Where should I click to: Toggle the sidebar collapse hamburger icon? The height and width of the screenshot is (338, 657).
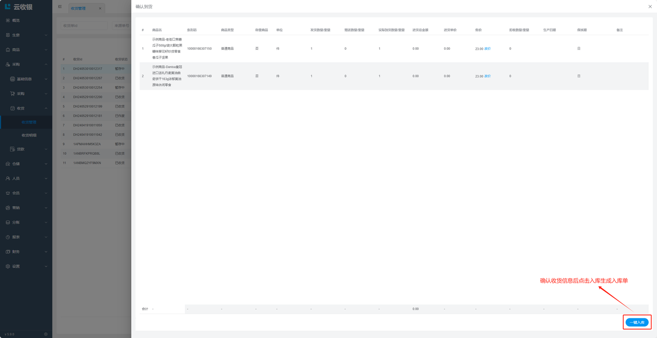pos(60,7)
